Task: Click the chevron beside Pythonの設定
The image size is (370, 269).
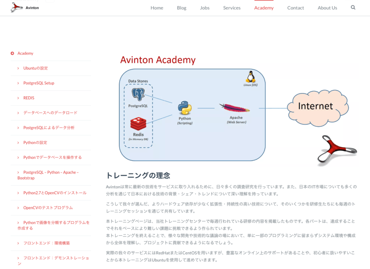Action: coord(18,143)
